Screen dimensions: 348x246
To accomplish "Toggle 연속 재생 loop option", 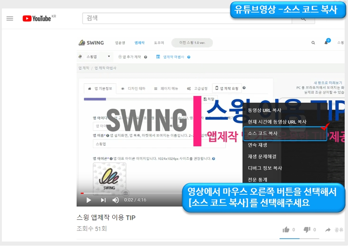I will [x=258, y=145].
